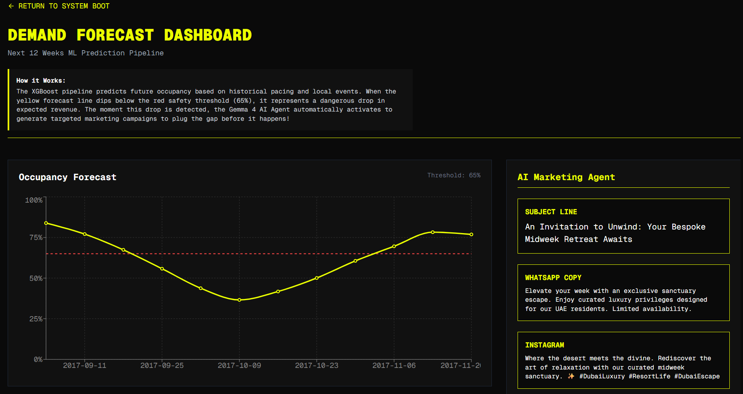Viewport: 743px width, 394px height.
Task: Click the 0% y-axis label
Action: [38, 359]
